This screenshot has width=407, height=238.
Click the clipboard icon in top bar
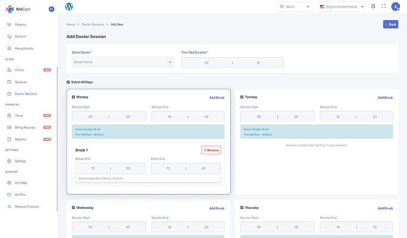[373, 6]
